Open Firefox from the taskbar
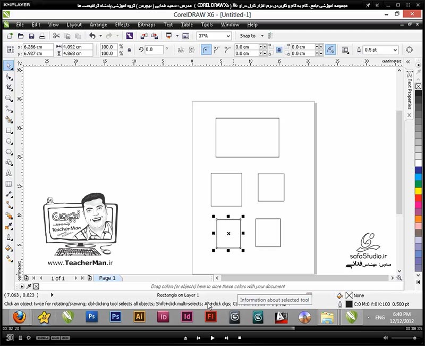 [x=20, y=317]
